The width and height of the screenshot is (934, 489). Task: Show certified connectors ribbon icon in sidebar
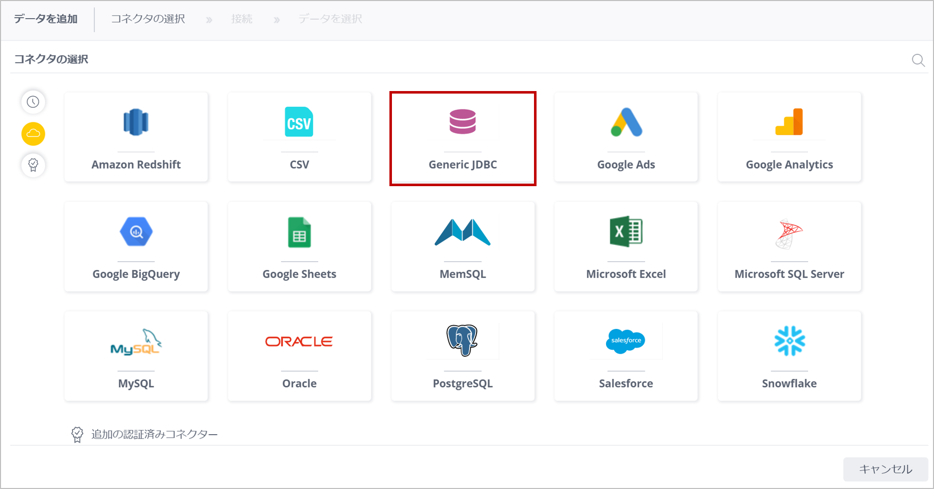tap(33, 165)
